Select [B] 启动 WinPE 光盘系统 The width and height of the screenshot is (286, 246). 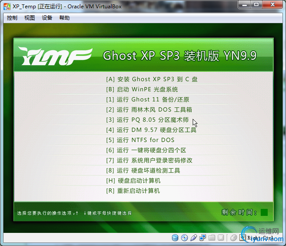[x=142, y=90]
